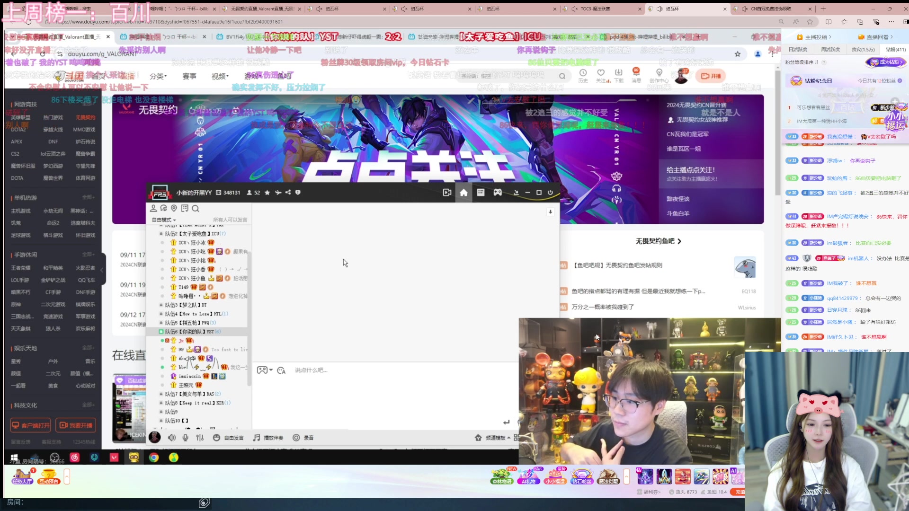Open the 主播投稿 link
The width and height of the screenshot is (909, 511).
[814, 37]
